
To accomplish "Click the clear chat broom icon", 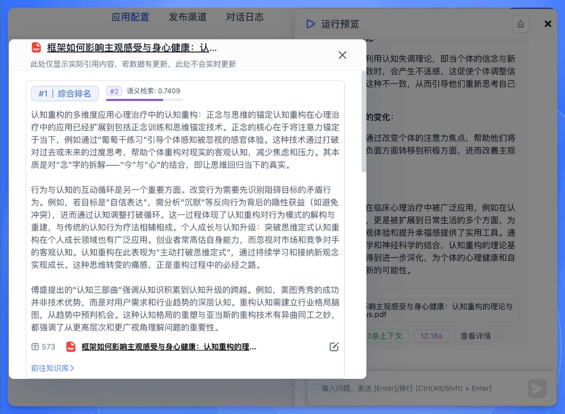I will (x=521, y=24).
